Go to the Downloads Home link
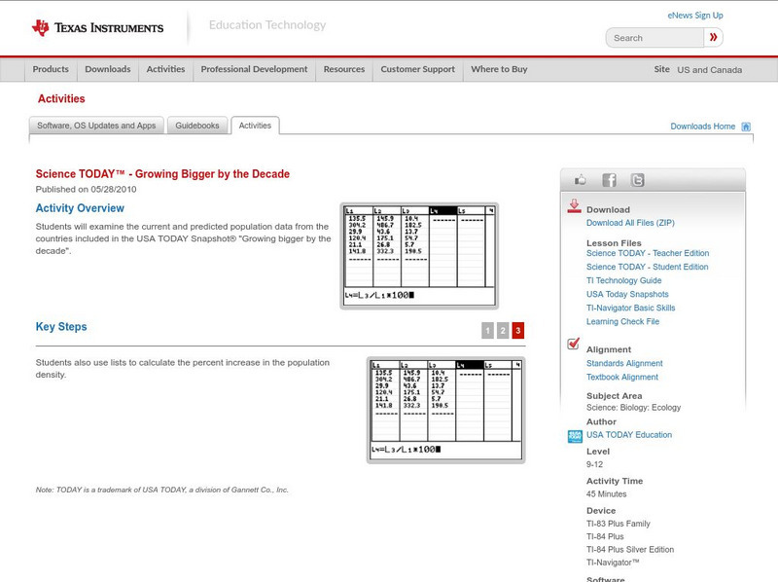Image resolution: width=778 pixels, height=582 pixels. (x=702, y=127)
